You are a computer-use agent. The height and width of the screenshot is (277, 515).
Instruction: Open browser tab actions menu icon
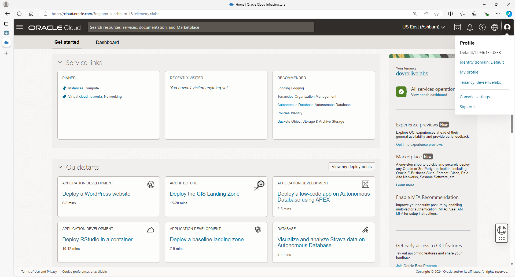tap(6, 24)
